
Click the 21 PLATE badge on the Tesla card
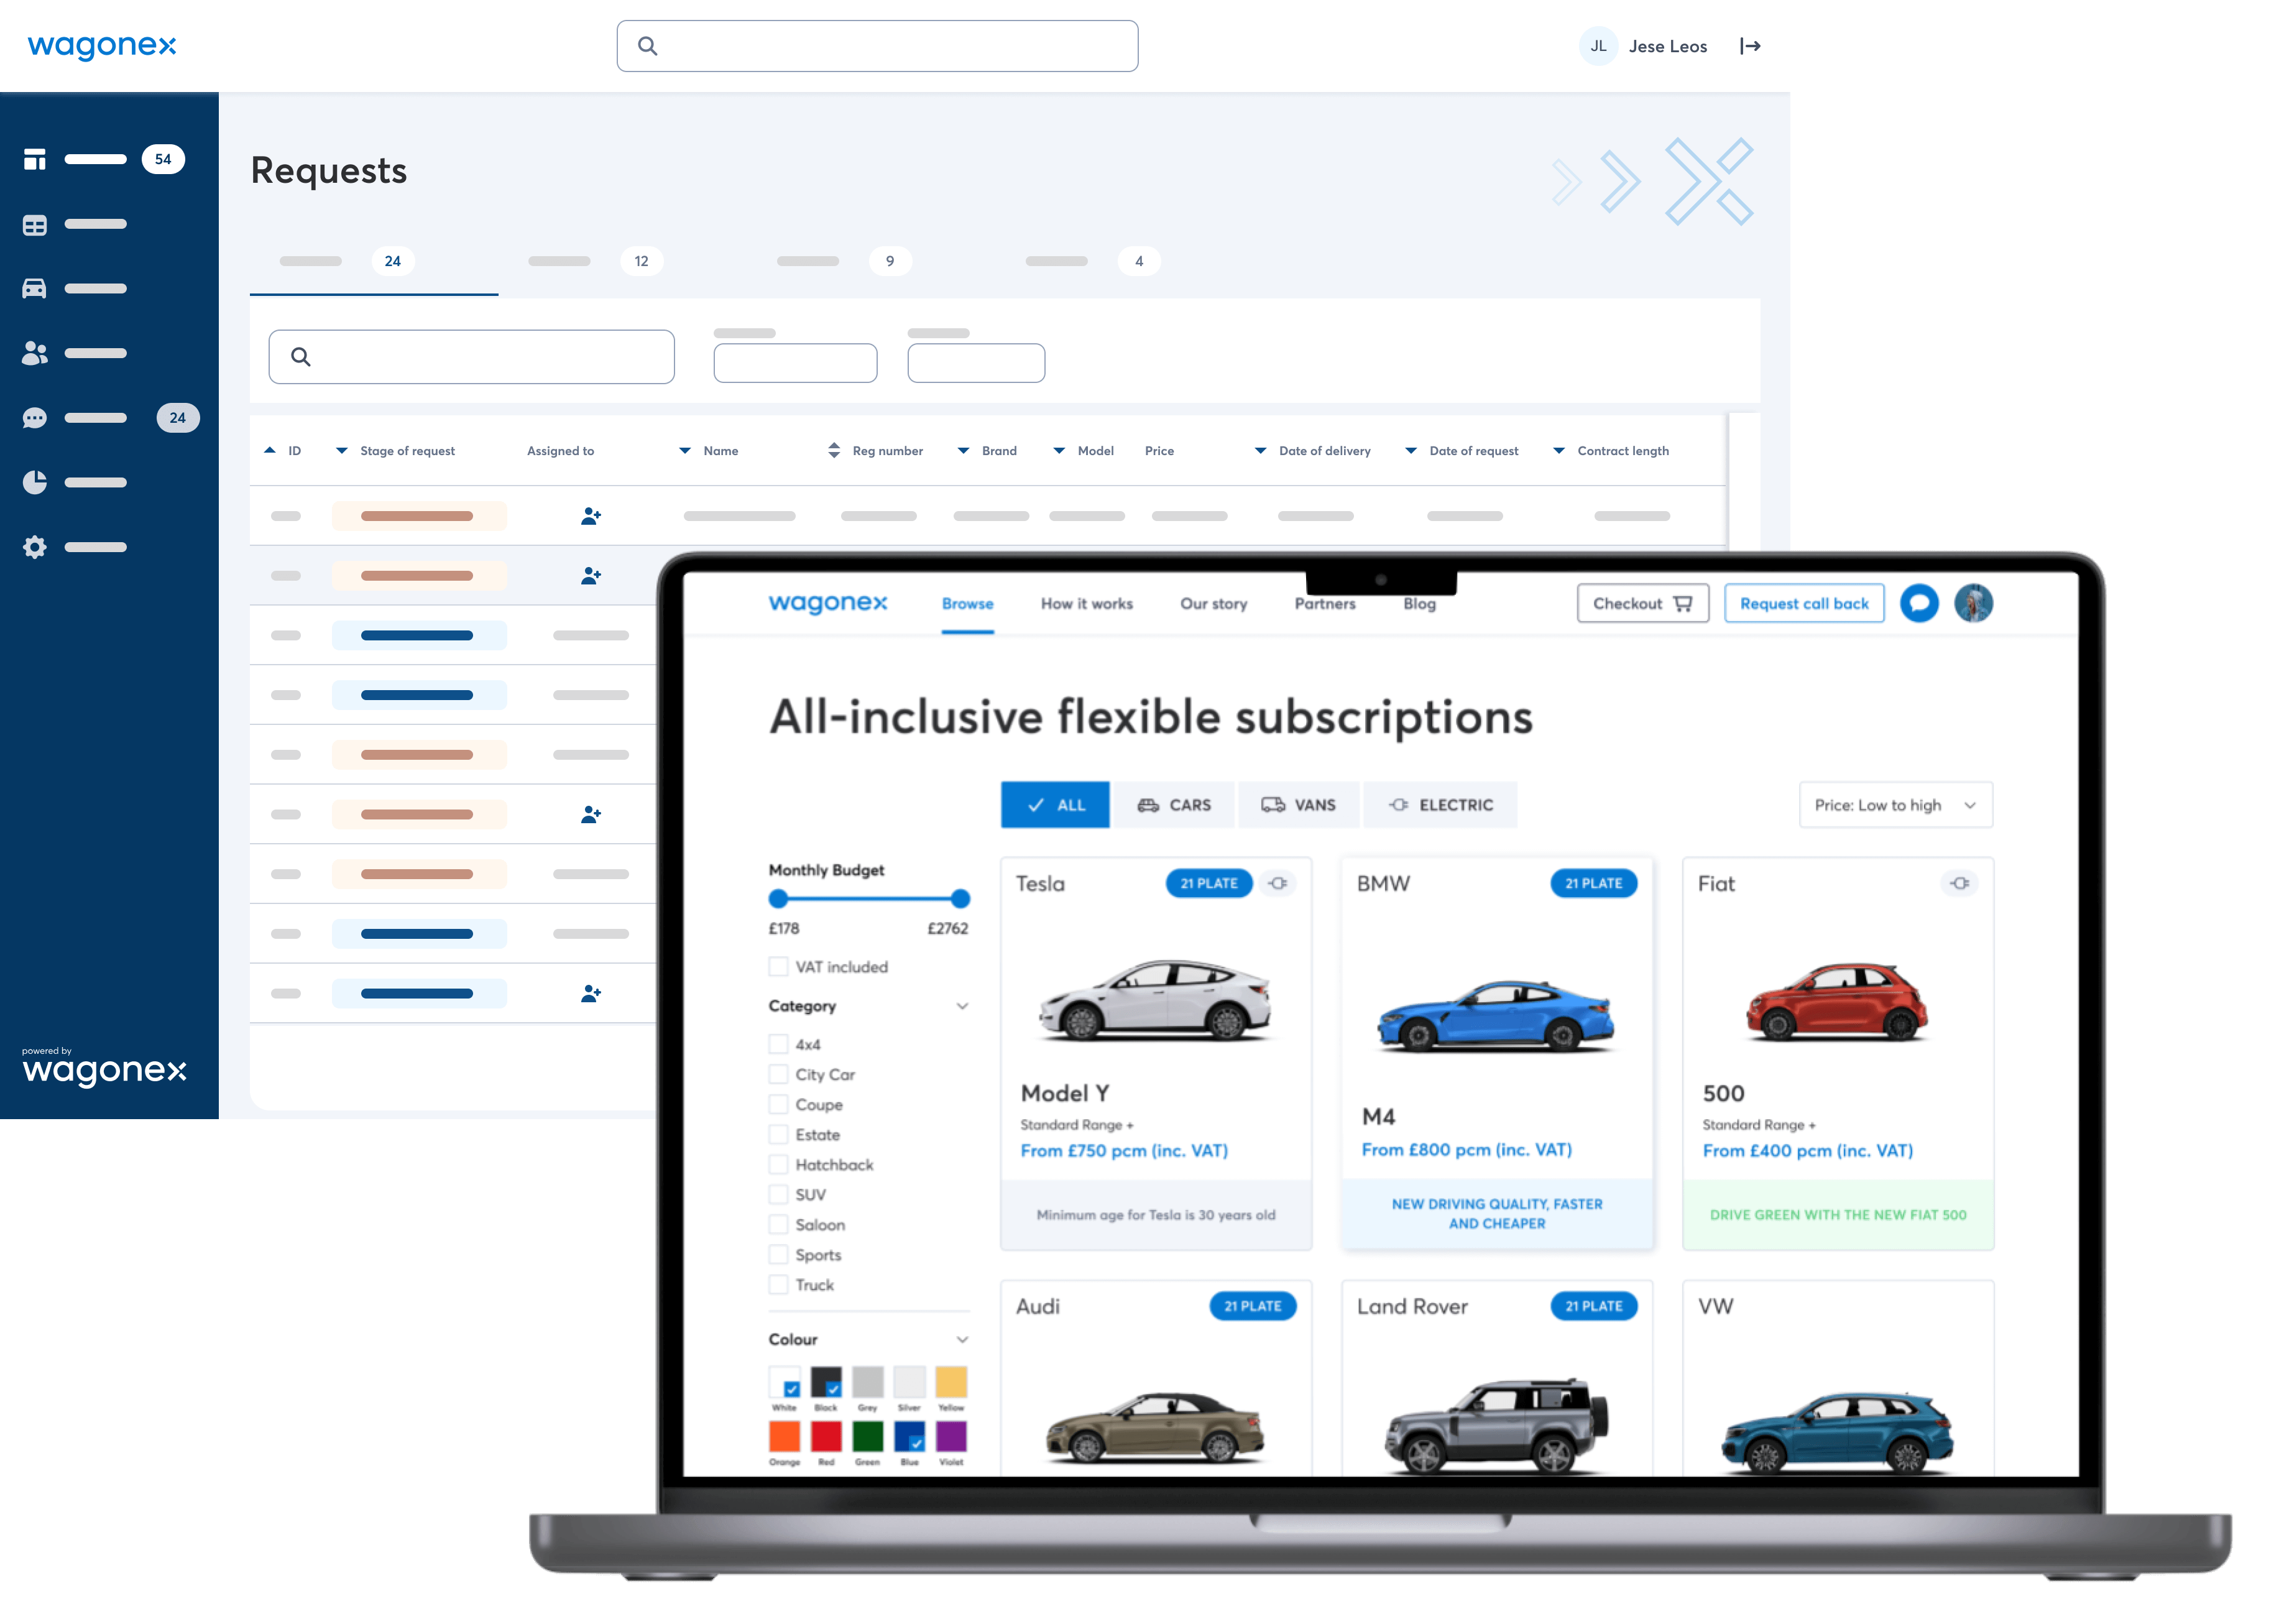coord(1209,883)
